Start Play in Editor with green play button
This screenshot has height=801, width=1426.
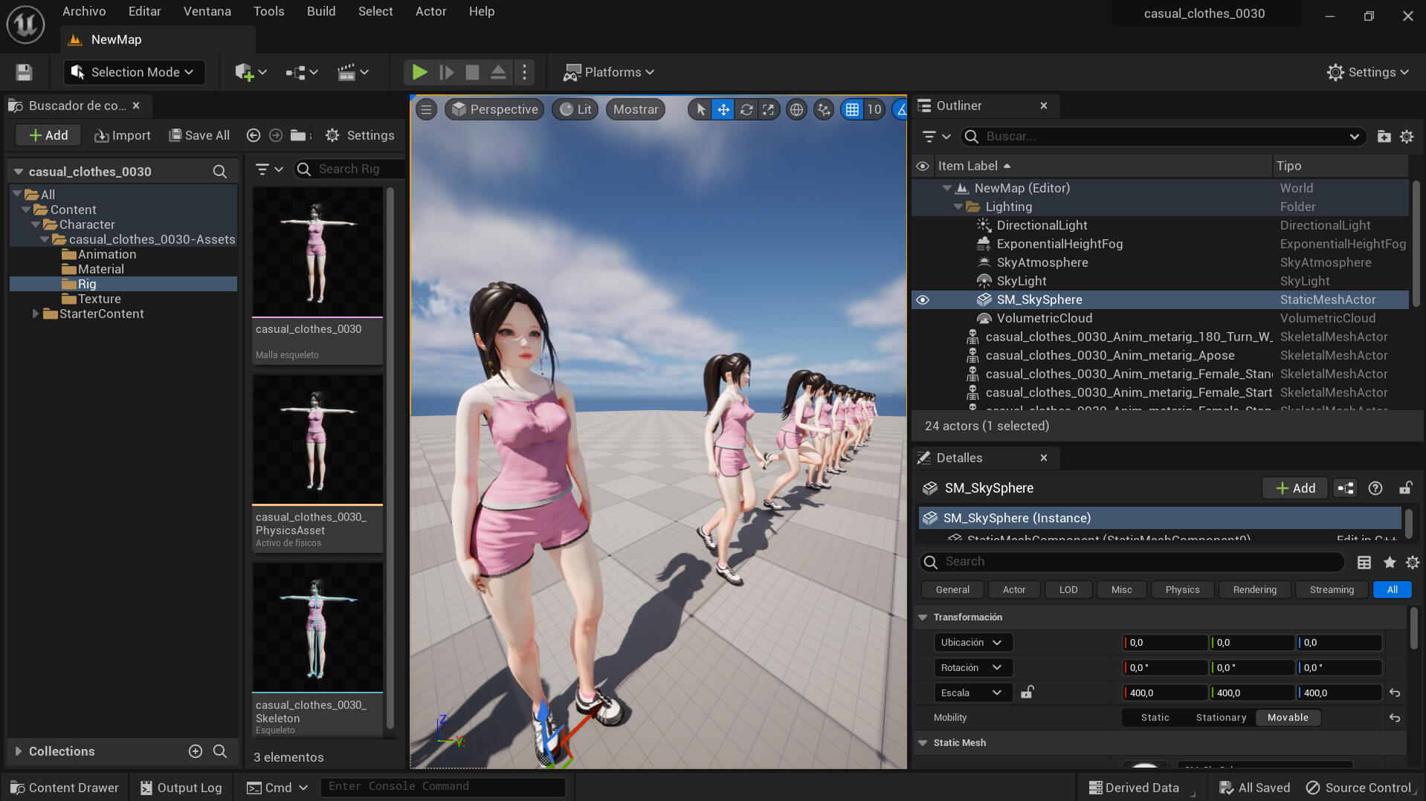tap(419, 72)
